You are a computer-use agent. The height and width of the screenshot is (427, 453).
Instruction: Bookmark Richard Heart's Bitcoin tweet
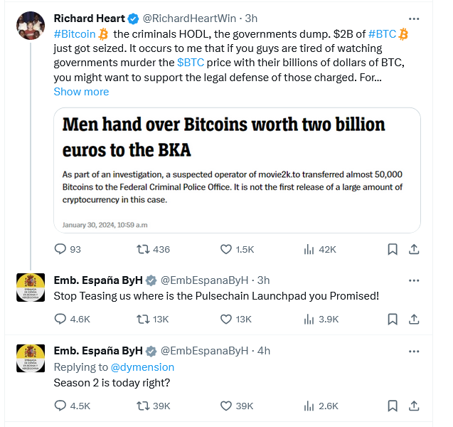[392, 249]
